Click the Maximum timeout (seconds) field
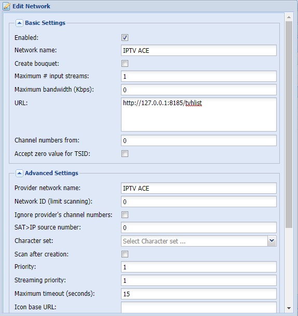 coord(199,294)
